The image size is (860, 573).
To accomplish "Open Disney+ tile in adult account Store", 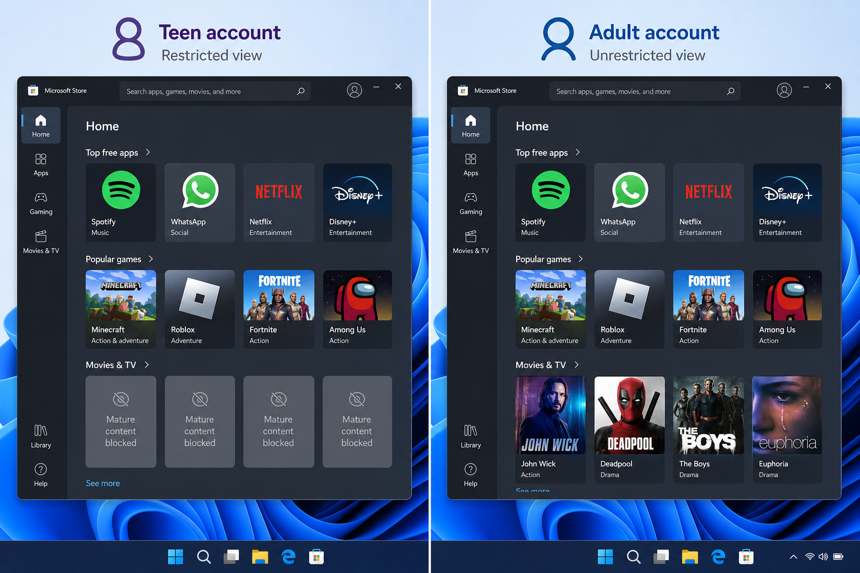I will [x=787, y=203].
